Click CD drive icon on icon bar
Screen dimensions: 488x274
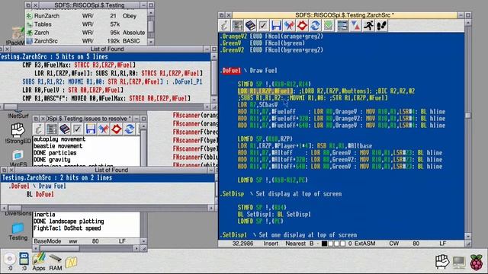tap(10, 262)
